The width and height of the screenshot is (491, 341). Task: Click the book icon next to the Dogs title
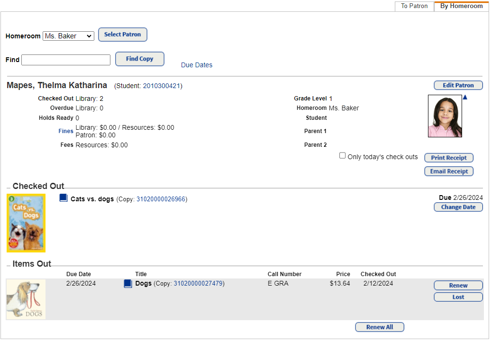tap(128, 283)
